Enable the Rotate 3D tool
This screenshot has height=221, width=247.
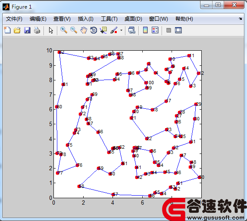click(94, 30)
